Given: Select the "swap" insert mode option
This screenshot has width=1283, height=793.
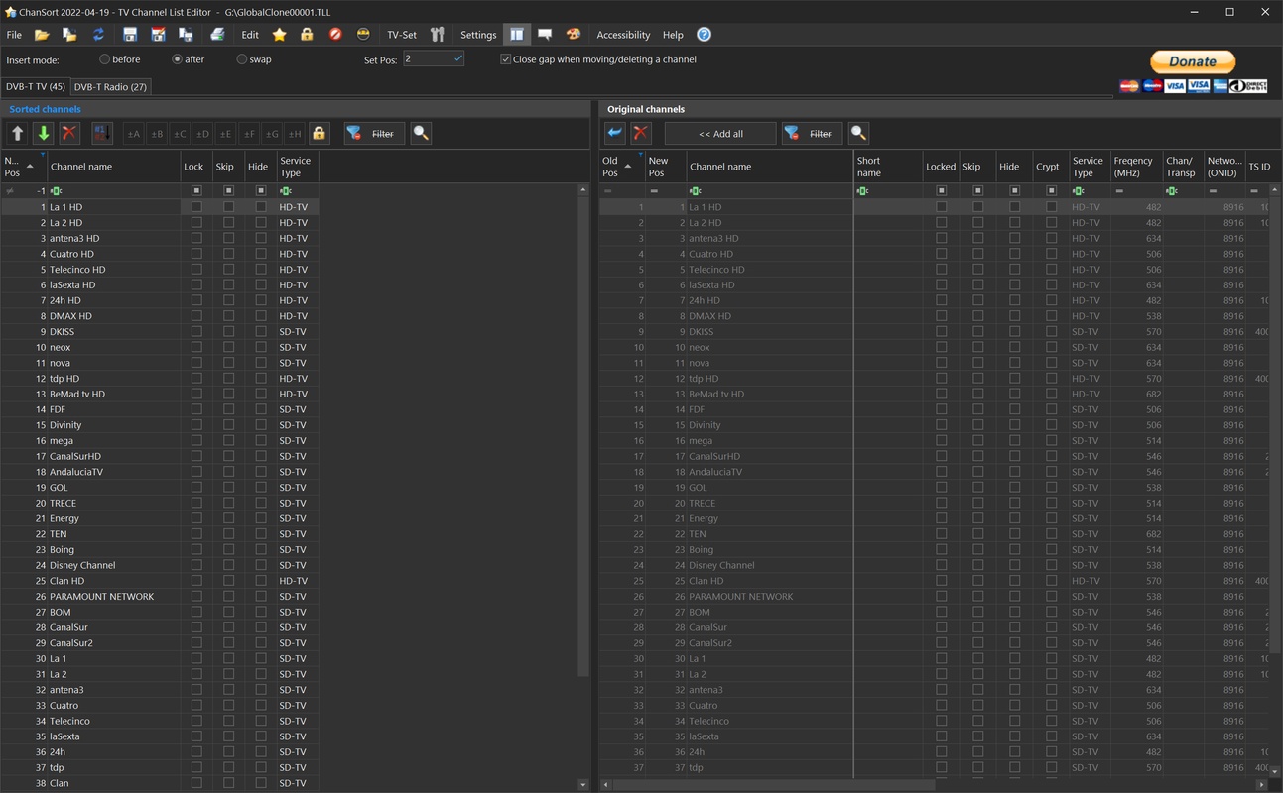Looking at the screenshot, I should (242, 59).
